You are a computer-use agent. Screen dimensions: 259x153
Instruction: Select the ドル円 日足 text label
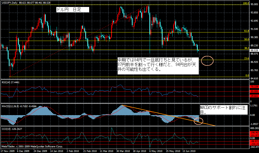(73, 10)
